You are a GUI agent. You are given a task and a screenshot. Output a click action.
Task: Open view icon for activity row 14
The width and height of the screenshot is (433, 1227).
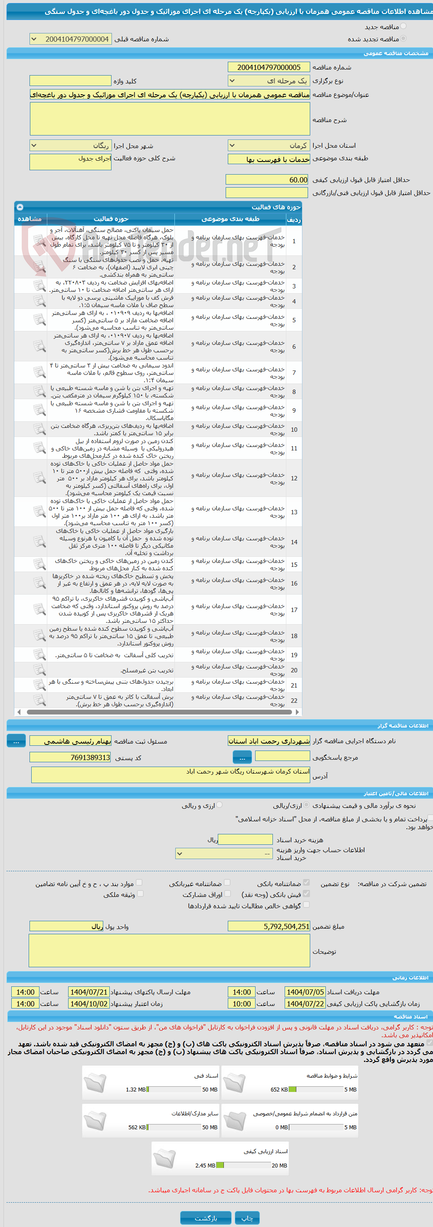pos(39,542)
